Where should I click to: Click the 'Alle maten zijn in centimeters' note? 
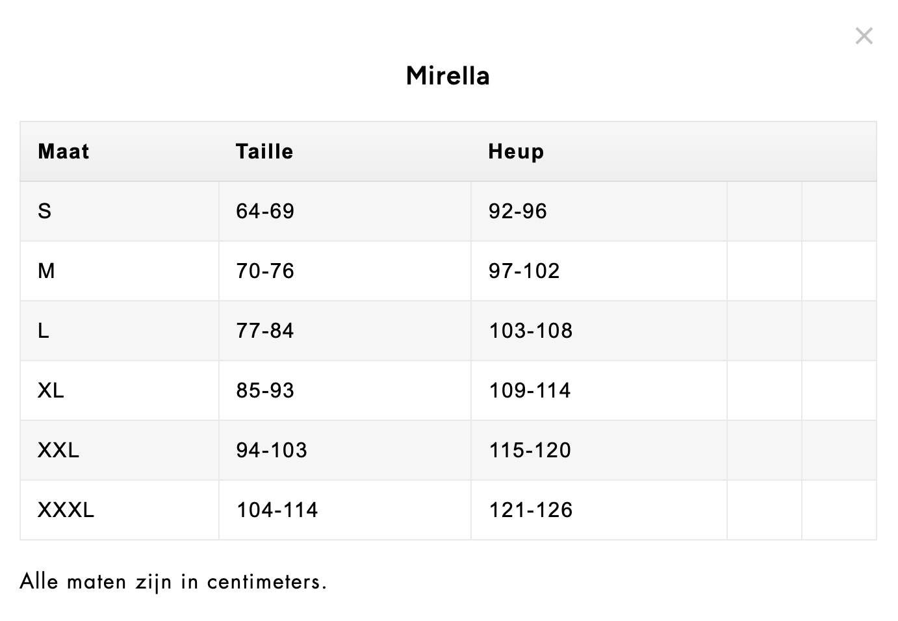point(173,581)
